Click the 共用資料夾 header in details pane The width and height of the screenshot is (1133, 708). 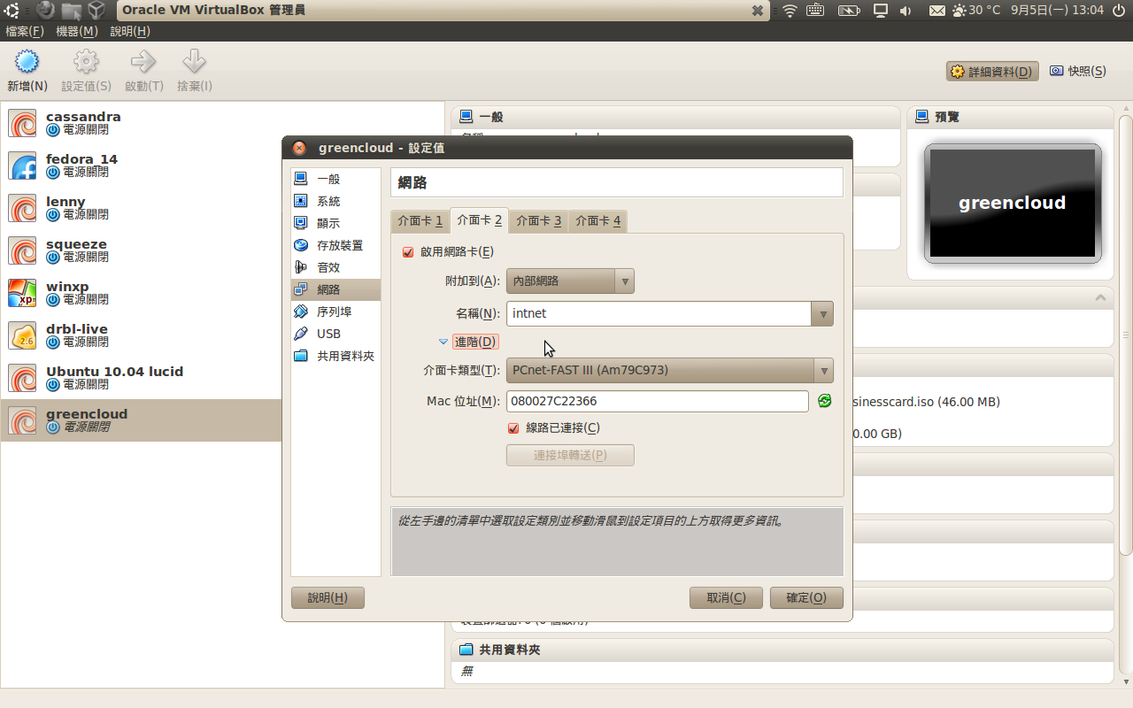point(782,650)
